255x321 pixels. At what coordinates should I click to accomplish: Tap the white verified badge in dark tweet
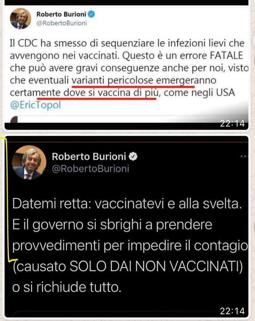tap(133, 156)
